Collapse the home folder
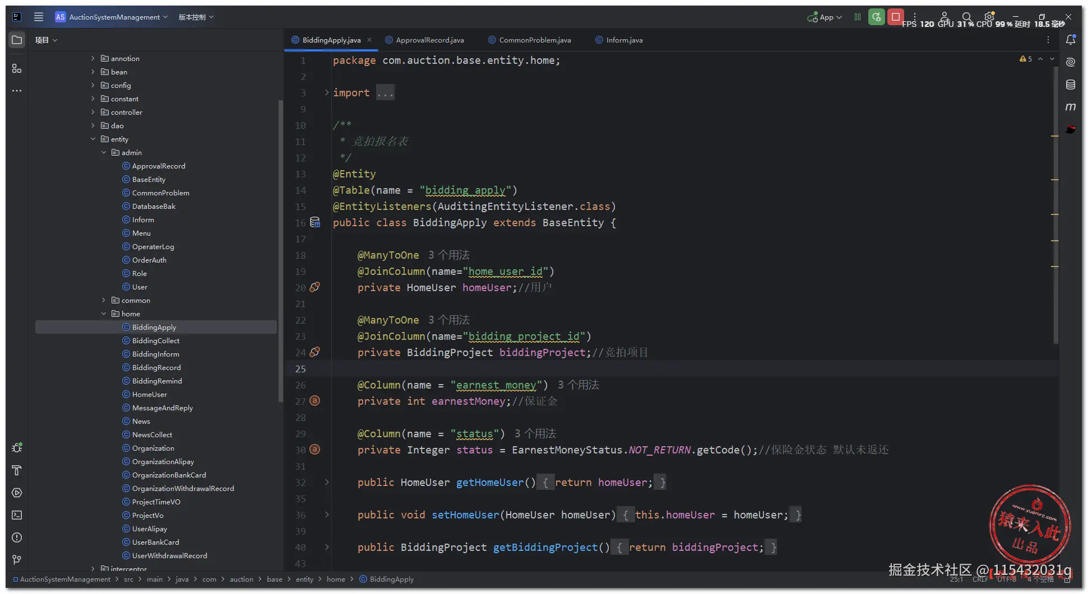This screenshot has width=1088, height=594. (x=104, y=314)
